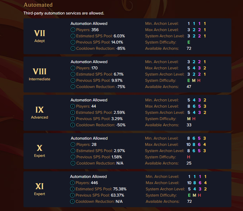
Task: Click the Automated section heading
Action: coord(38,5)
